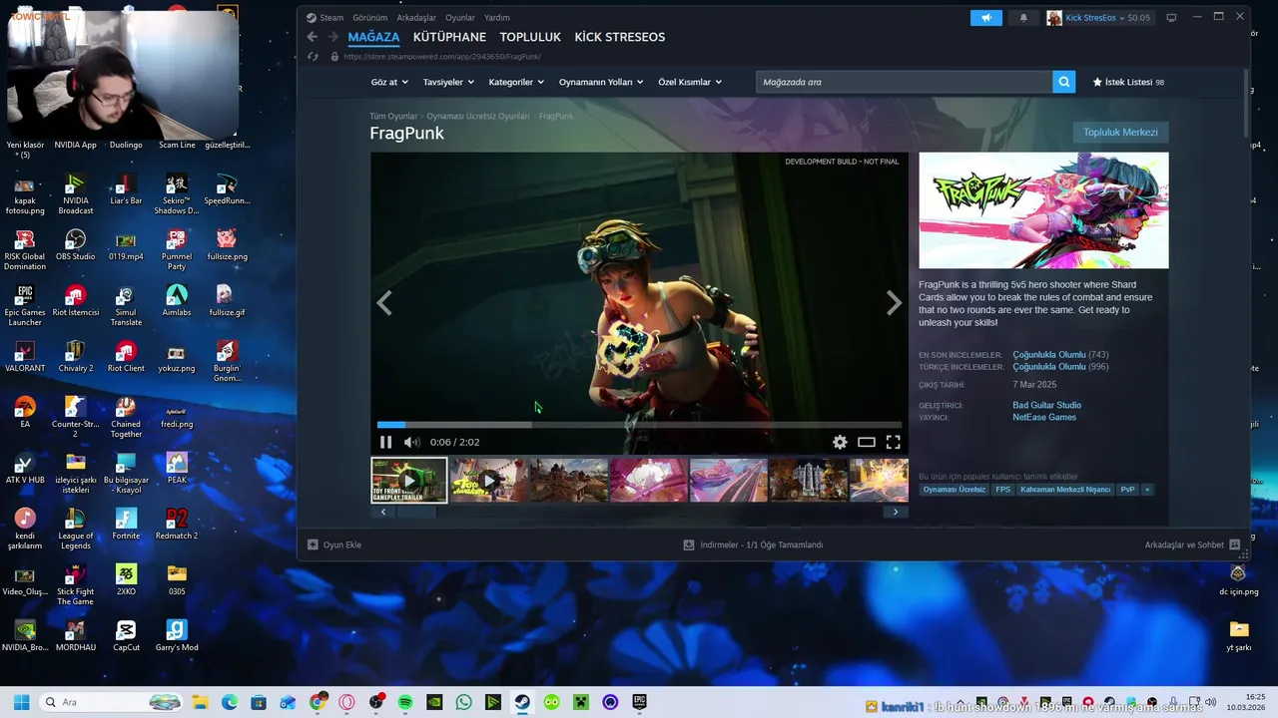Open Fortnite desktop icon

126,525
